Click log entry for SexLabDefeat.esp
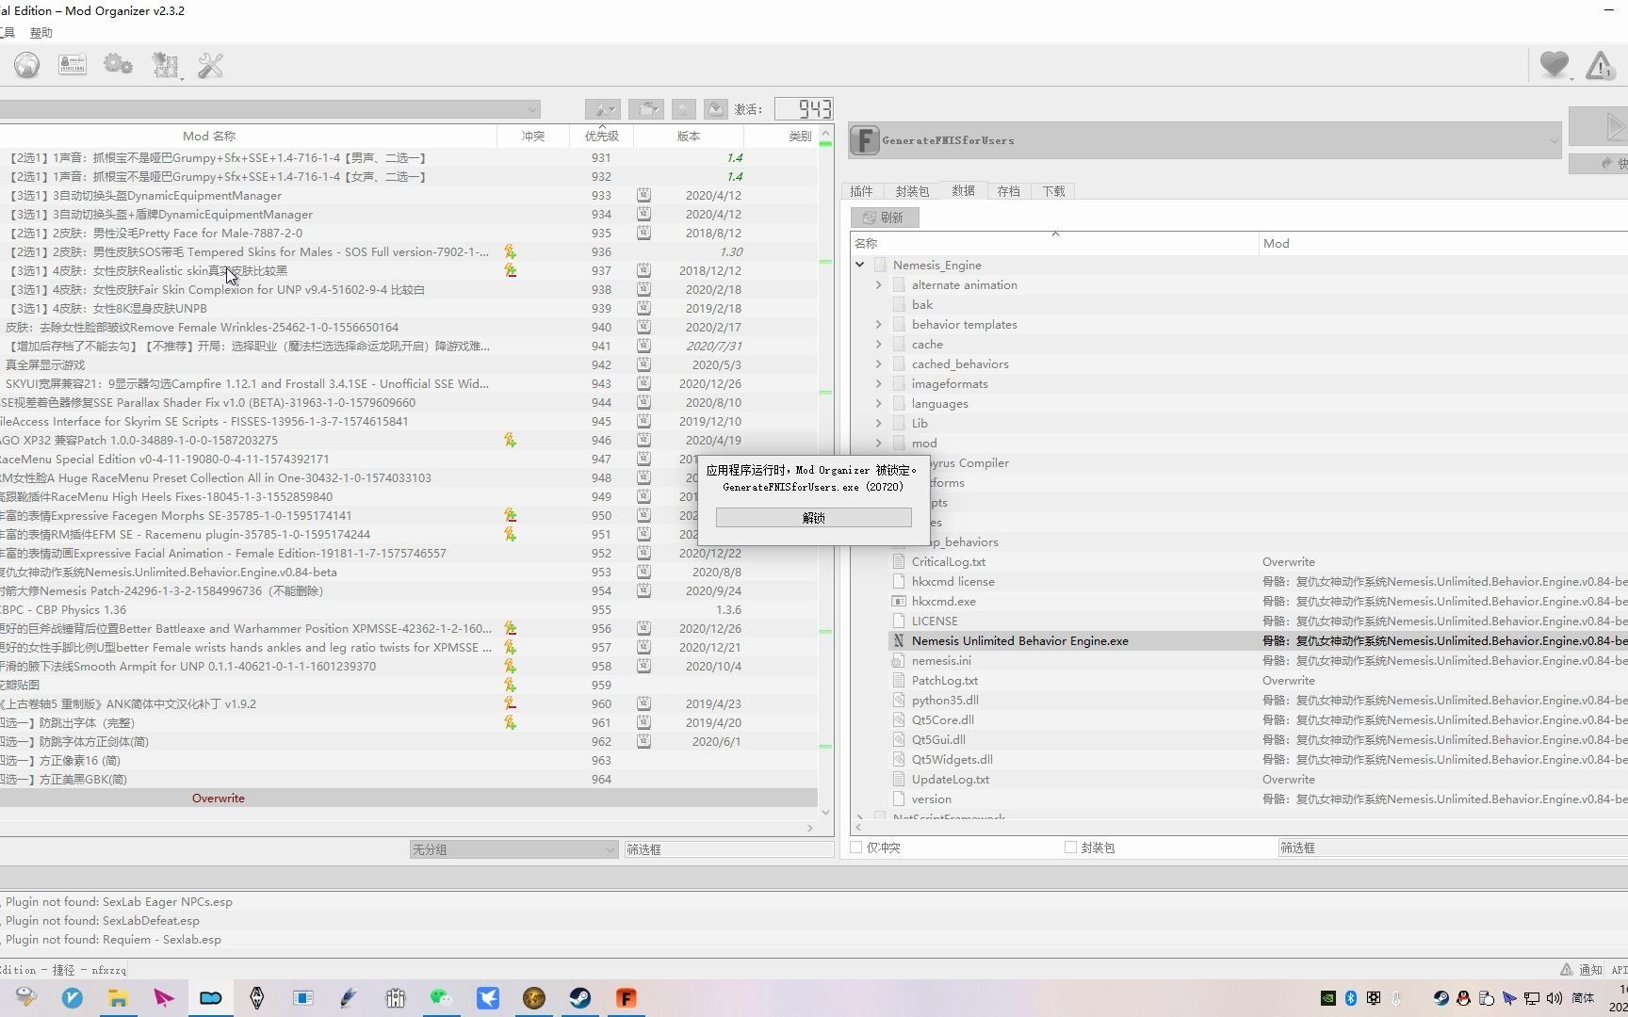This screenshot has height=1017, width=1628. pyautogui.click(x=103, y=920)
